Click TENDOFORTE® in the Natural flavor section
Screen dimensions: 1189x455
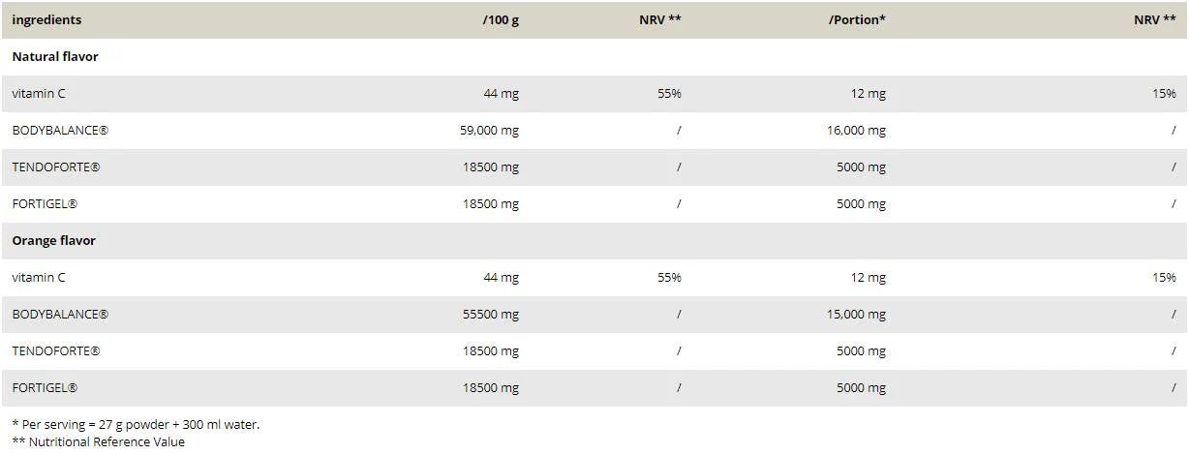pyautogui.click(x=56, y=167)
